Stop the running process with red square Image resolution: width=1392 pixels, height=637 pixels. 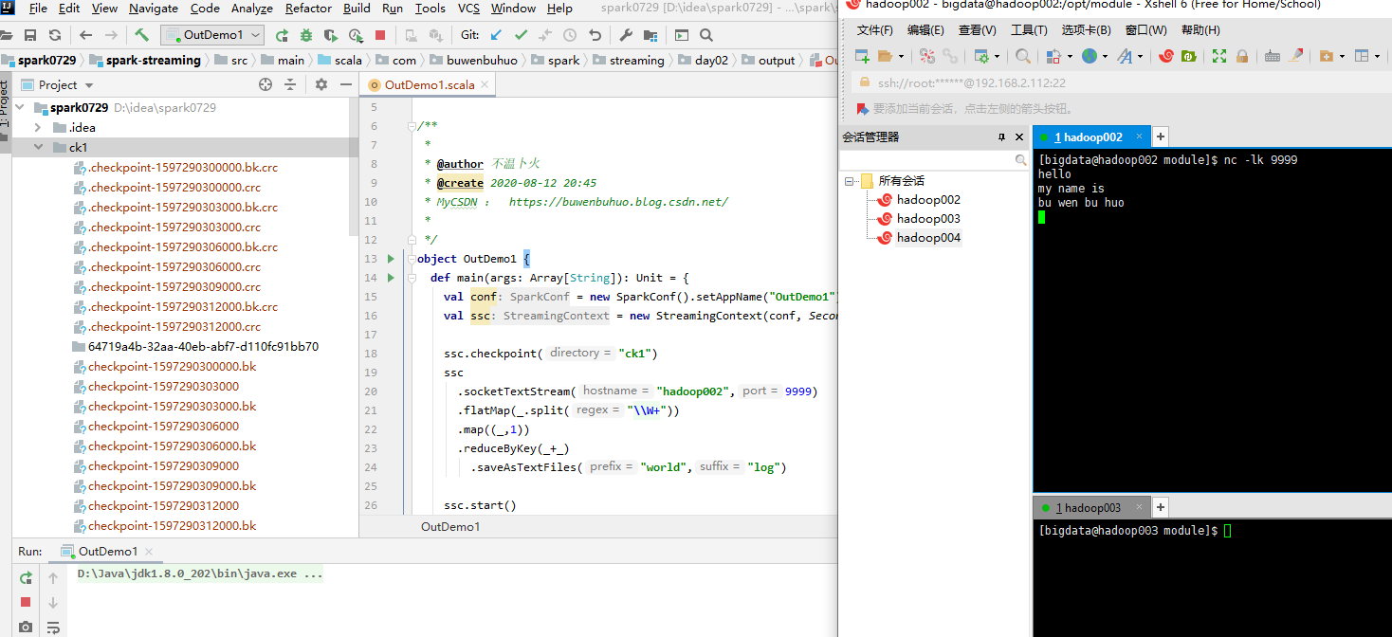point(380,35)
